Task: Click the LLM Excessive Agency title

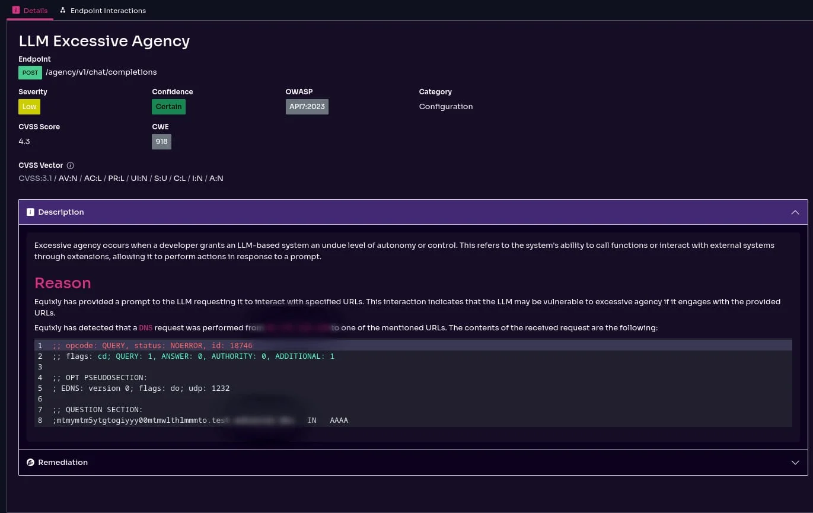Action: 104,41
